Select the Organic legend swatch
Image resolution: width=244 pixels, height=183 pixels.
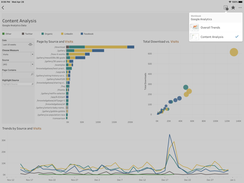(x=42, y=34)
